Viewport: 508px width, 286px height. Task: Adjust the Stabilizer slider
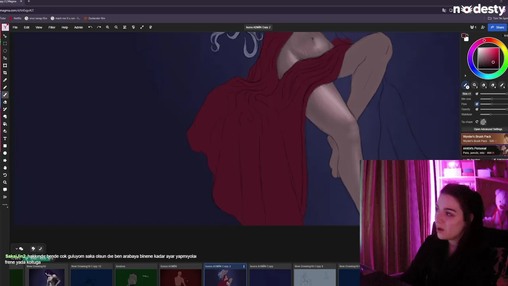(494, 114)
